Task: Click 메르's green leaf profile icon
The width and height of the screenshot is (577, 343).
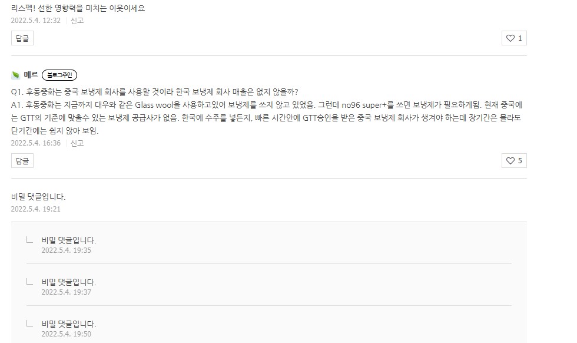Action: click(x=15, y=75)
